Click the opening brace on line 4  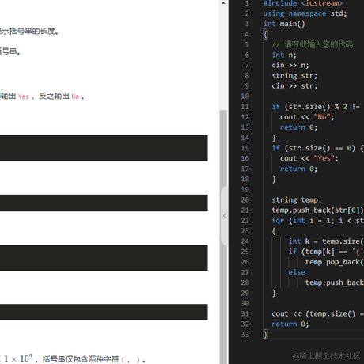pyautogui.click(x=265, y=34)
